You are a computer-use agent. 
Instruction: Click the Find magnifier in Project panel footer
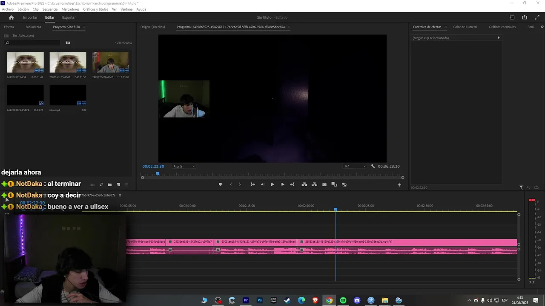(101, 184)
